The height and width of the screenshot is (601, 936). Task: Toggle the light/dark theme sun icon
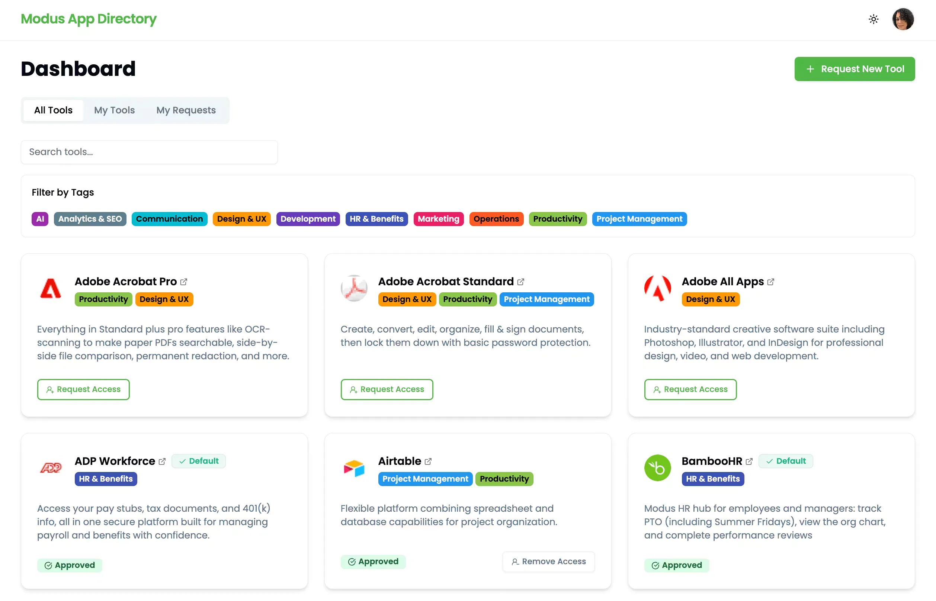click(x=873, y=19)
